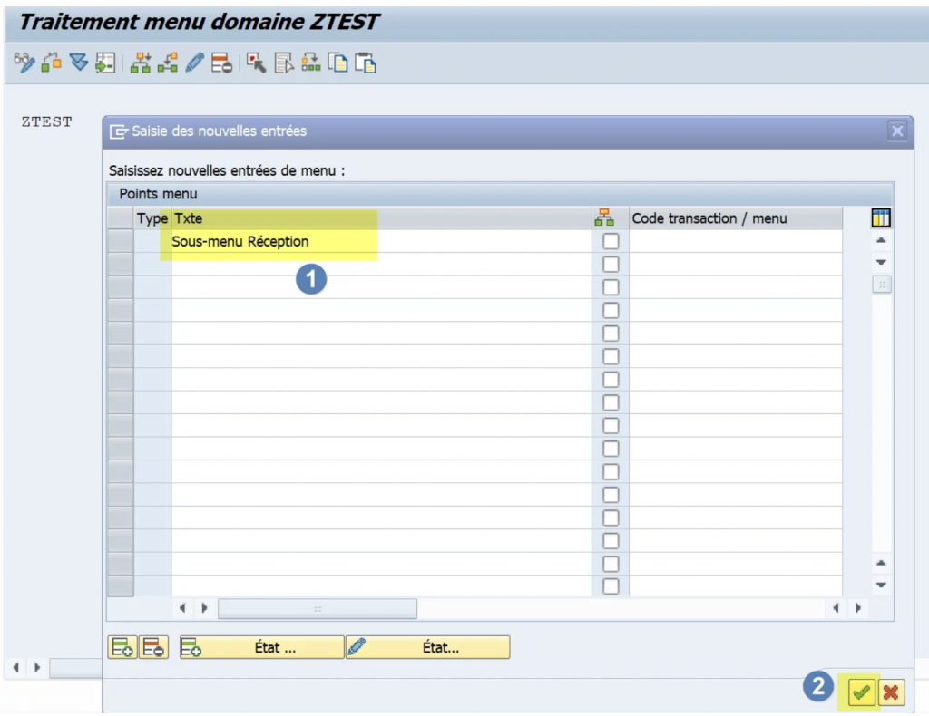The image size is (929, 716).
Task: Check the second row's menu checkbox
Action: [611, 265]
